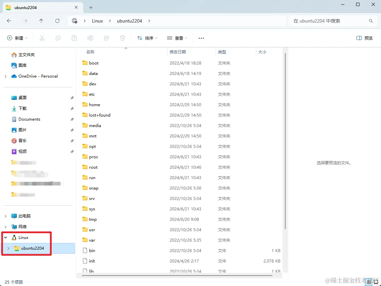Select the home folder row
Image resolution: width=381 pixels, height=286 pixels.
181,105
